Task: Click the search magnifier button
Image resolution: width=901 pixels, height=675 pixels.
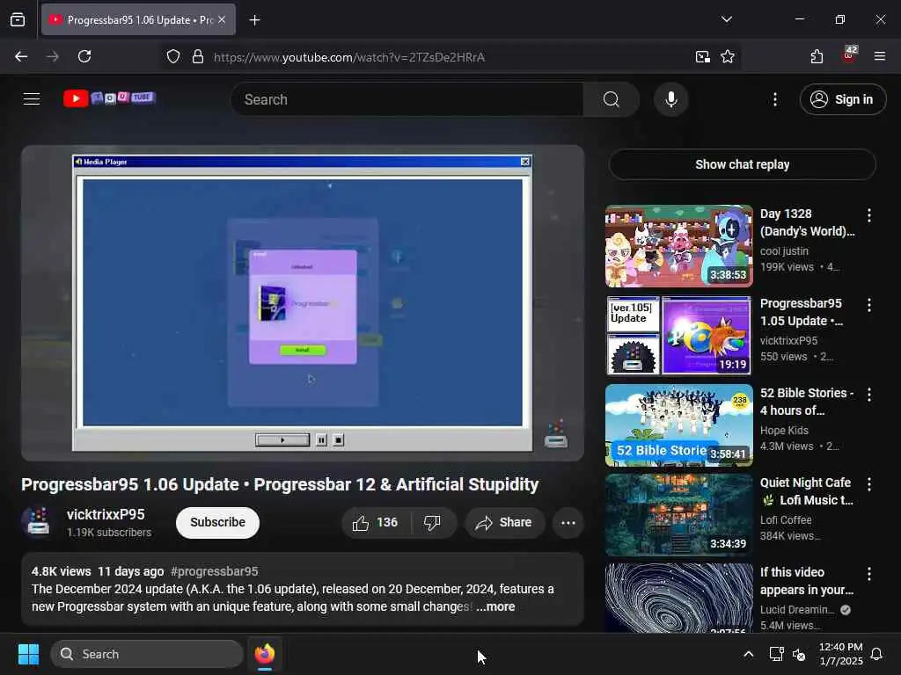Action: click(611, 99)
